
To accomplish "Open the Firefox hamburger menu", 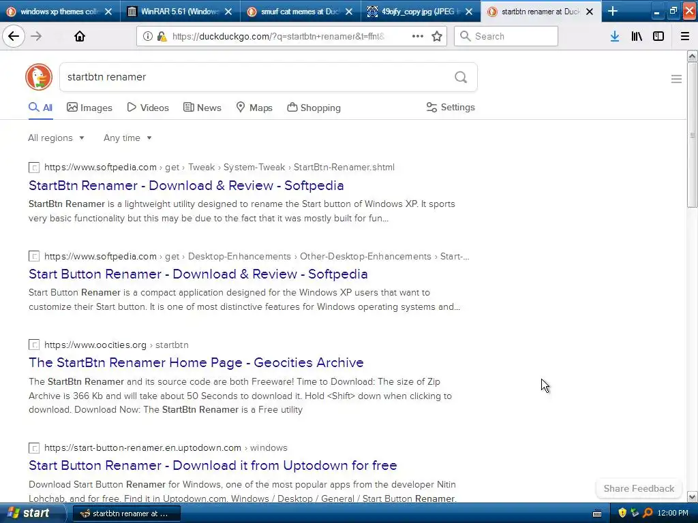I will pos(685,36).
